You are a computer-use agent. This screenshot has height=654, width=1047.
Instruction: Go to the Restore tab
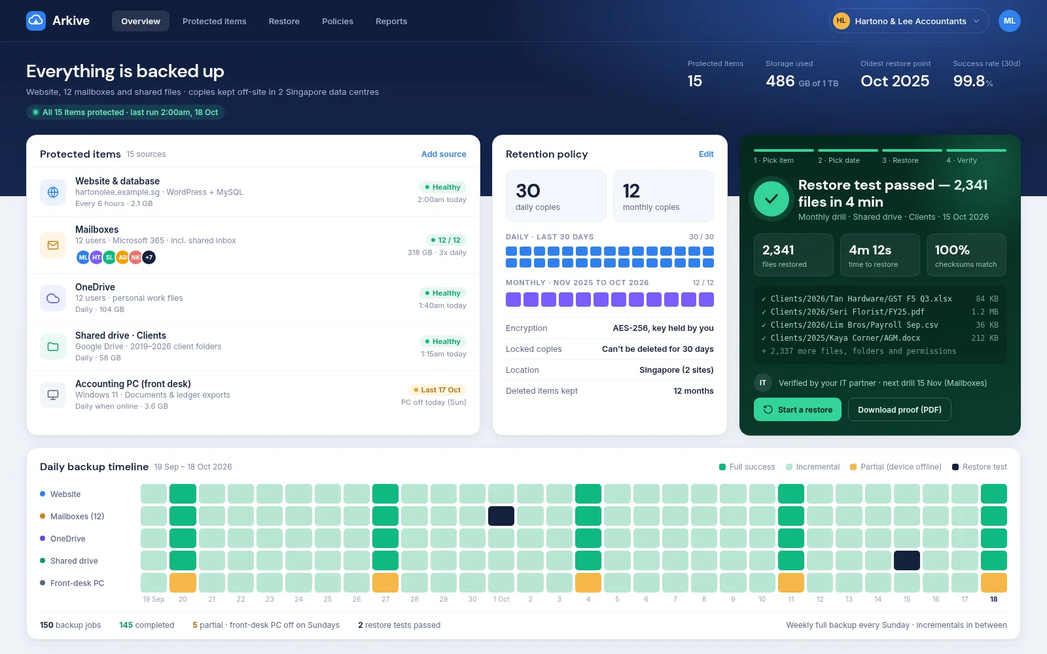284,21
